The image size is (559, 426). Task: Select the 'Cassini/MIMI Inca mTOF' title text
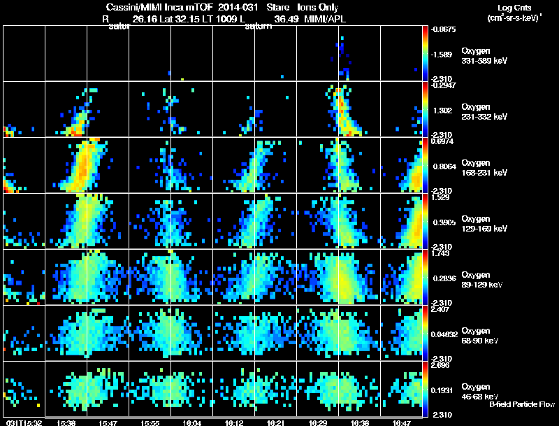coord(159,7)
